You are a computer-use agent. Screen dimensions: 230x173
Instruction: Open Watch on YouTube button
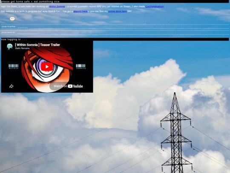coord(68,86)
